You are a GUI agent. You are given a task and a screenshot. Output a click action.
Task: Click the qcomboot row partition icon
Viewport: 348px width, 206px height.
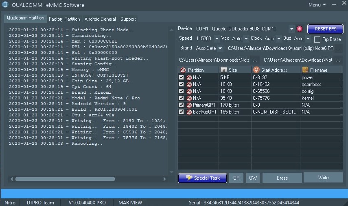click(x=189, y=84)
